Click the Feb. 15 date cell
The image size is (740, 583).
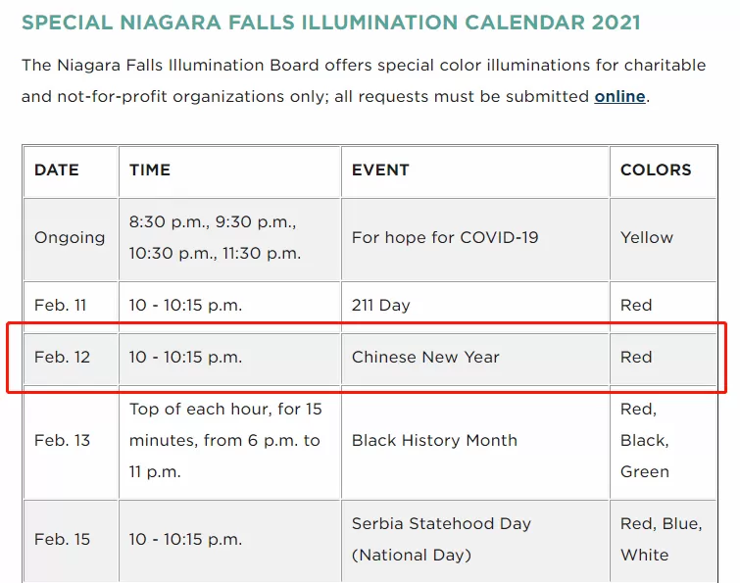71,542
